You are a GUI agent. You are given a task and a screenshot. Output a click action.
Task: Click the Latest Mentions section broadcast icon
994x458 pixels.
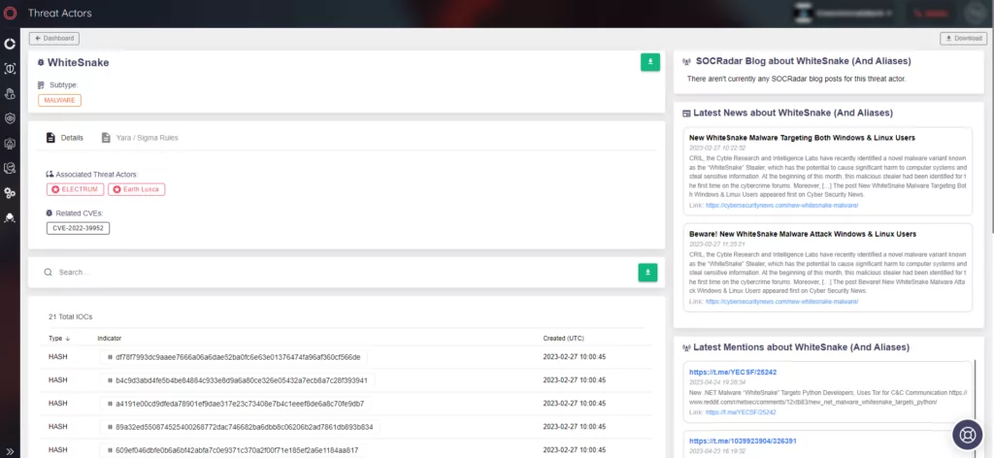[686, 347]
